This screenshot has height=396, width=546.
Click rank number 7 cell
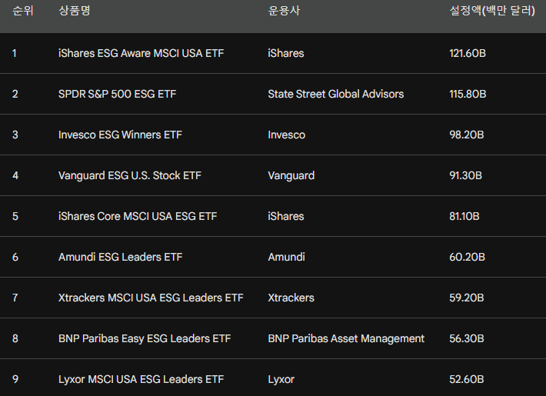coord(15,298)
